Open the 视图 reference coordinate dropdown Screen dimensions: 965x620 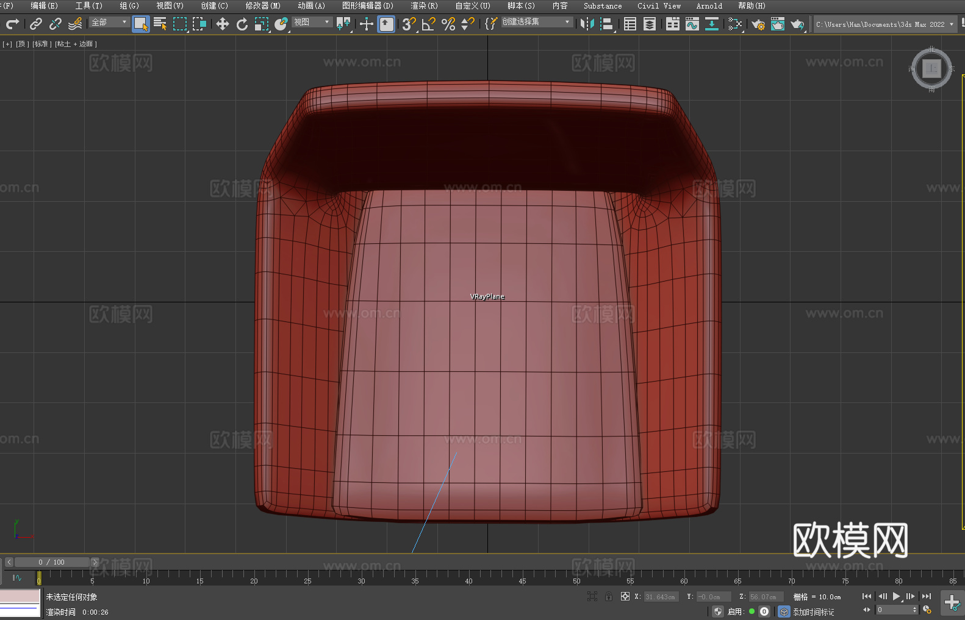[x=312, y=22]
